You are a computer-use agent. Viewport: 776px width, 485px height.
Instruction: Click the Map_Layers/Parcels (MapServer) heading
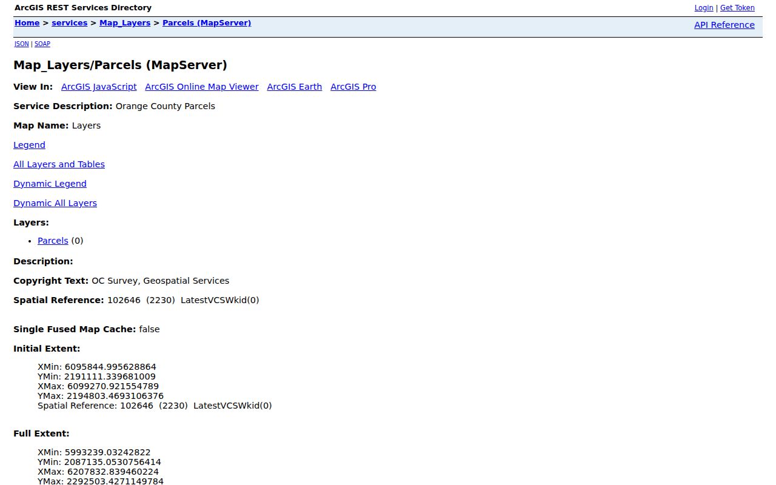tap(120, 65)
